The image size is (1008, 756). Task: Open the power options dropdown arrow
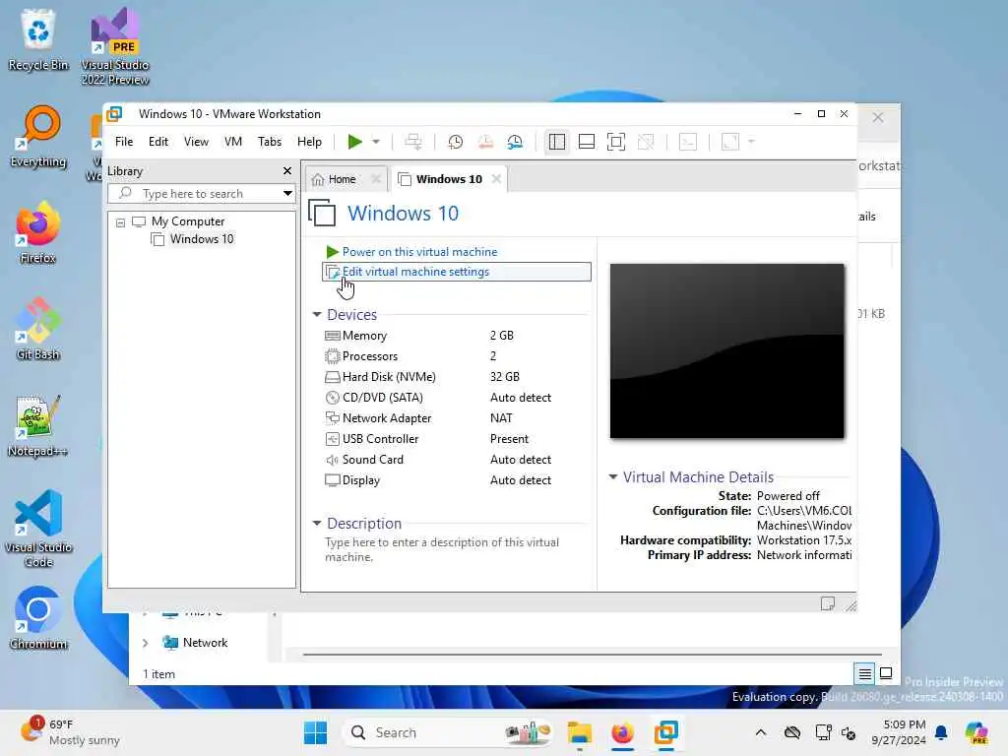[x=376, y=142]
